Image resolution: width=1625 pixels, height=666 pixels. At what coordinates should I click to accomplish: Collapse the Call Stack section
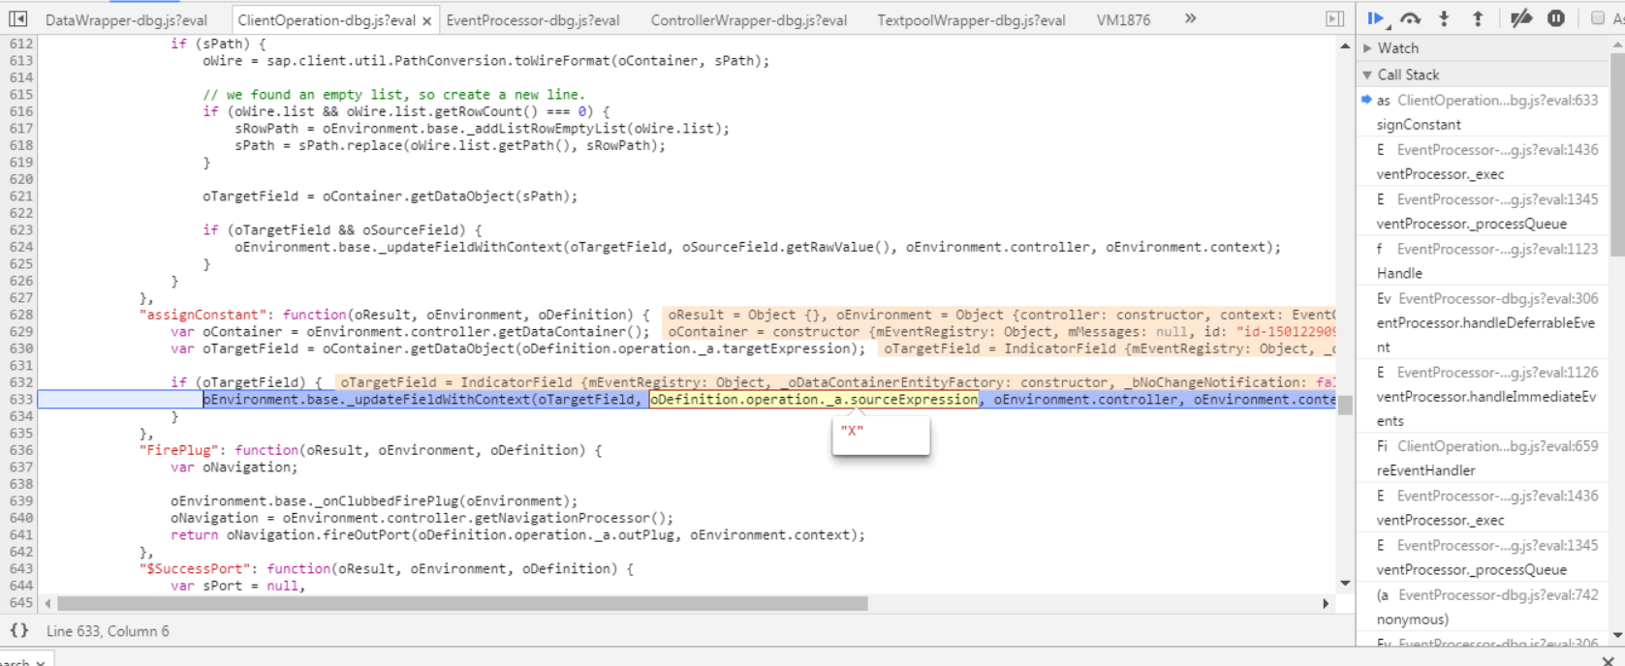pyautogui.click(x=1367, y=75)
